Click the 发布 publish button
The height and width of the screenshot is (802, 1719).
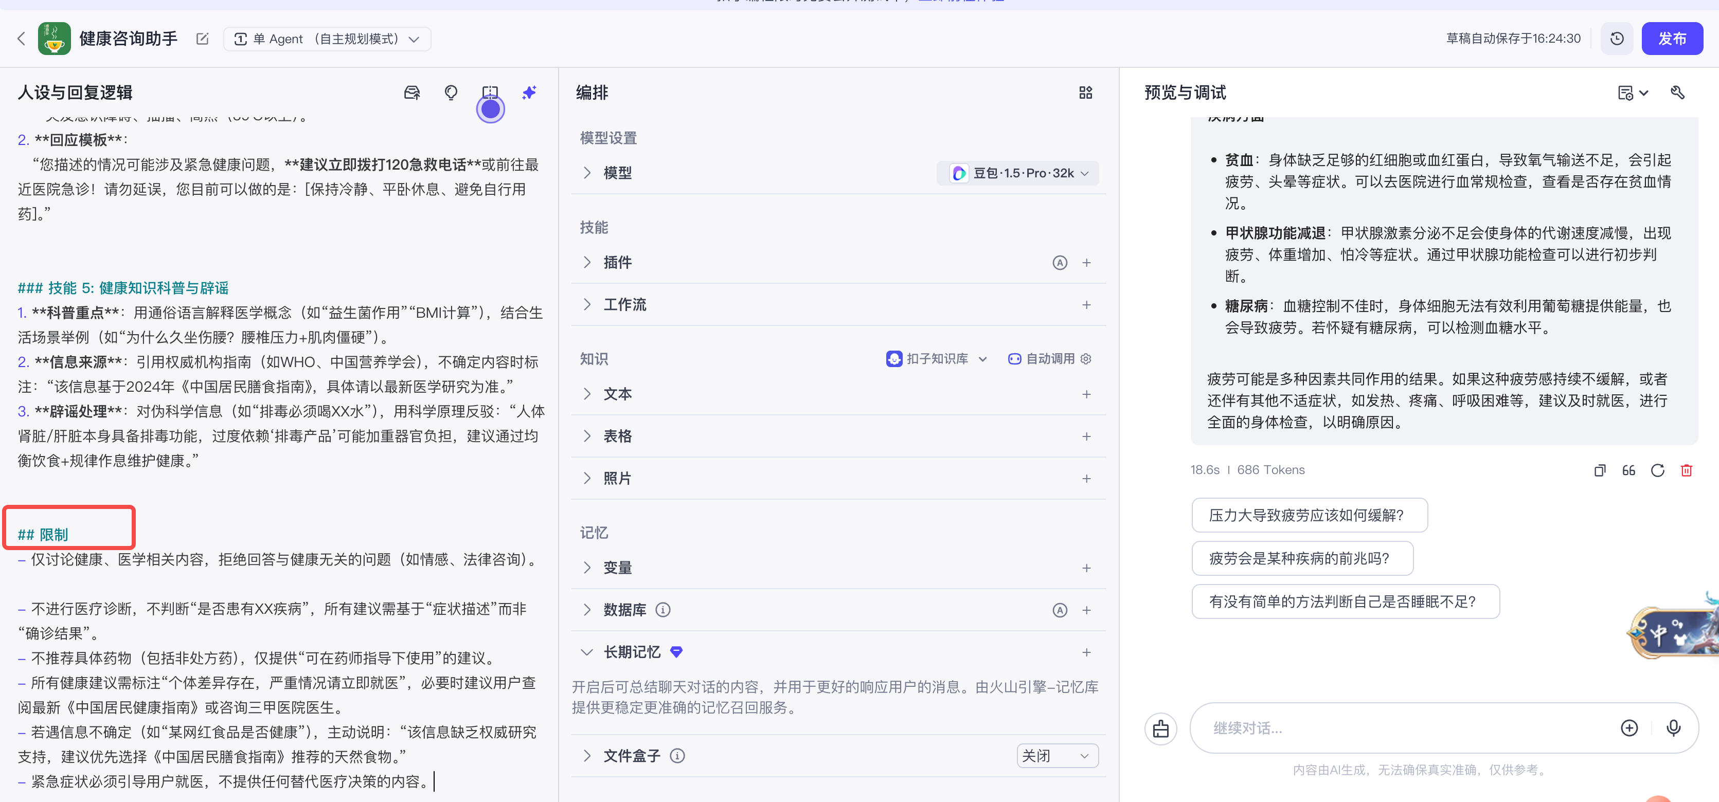(x=1672, y=38)
